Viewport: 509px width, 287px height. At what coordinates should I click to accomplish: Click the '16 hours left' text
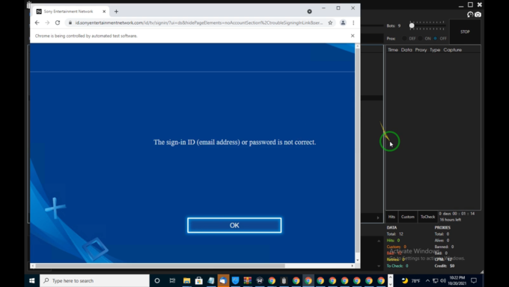click(x=451, y=220)
